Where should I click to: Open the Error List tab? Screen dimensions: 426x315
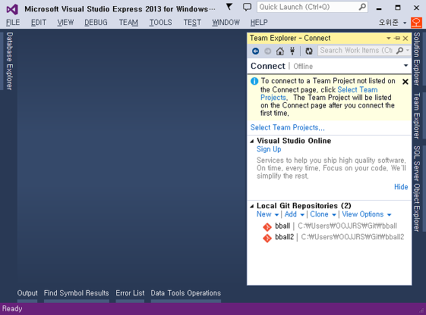[x=130, y=293]
